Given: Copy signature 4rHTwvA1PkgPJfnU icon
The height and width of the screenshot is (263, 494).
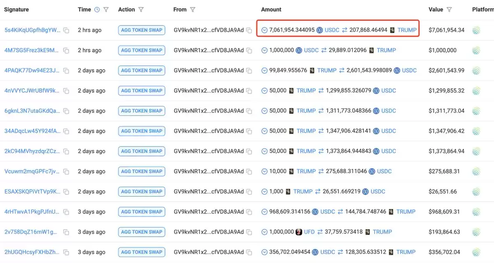Looking at the screenshot, I should point(66,212).
